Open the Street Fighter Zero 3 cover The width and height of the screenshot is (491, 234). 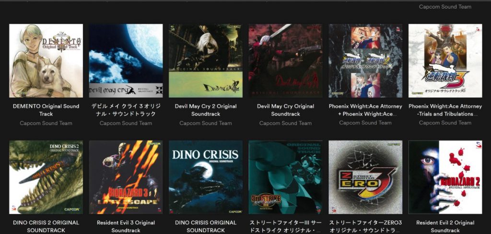pyautogui.click(x=365, y=177)
